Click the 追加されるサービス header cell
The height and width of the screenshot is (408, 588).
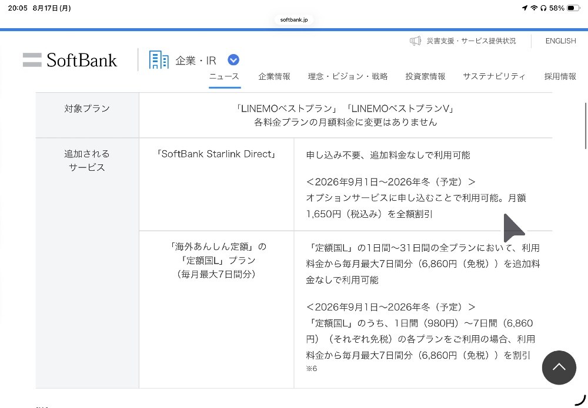[87, 263]
